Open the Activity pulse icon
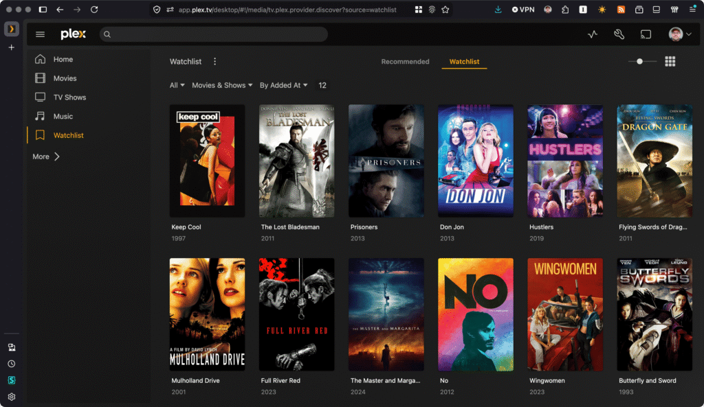 (593, 34)
